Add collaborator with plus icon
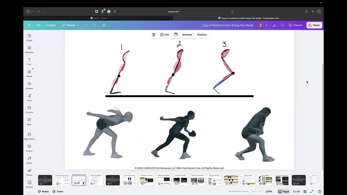 pyautogui.click(x=266, y=25)
